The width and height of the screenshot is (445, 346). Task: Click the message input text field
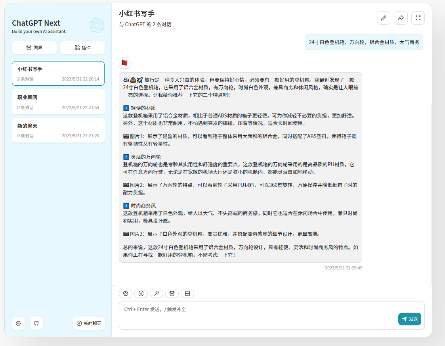pyautogui.click(x=271, y=315)
